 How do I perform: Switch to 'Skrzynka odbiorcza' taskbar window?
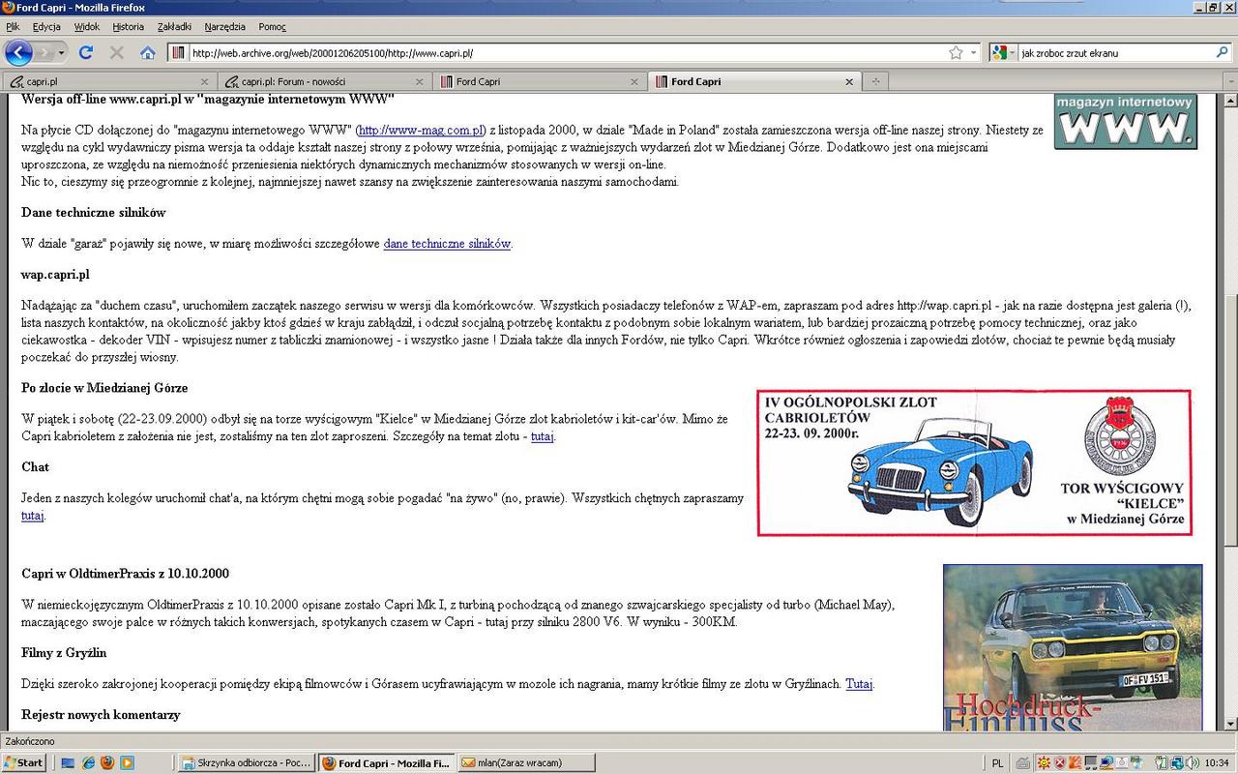tap(247, 762)
